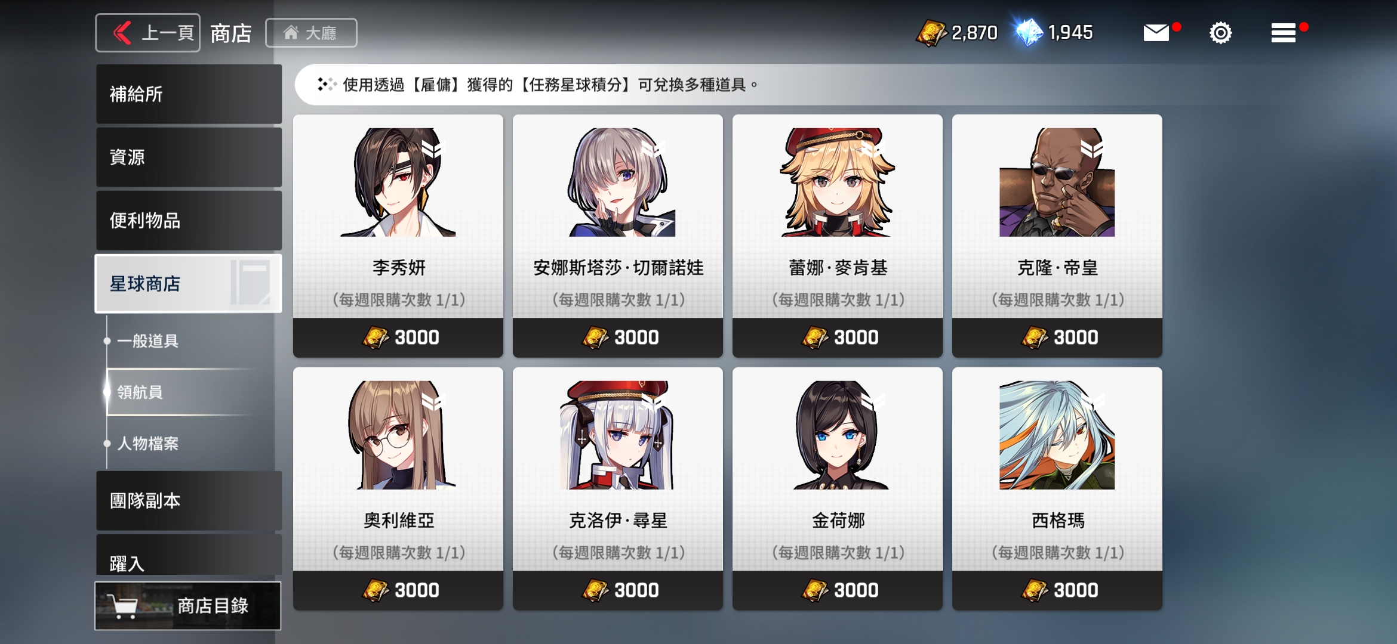Image resolution: width=1397 pixels, height=644 pixels.
Task: Click the home icon in 大廳 button
Action: pos(291,32)
